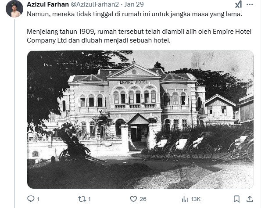Repost this tweet with the arrows icon
This screenshot has width=261, height=208.
coord(82,199)
